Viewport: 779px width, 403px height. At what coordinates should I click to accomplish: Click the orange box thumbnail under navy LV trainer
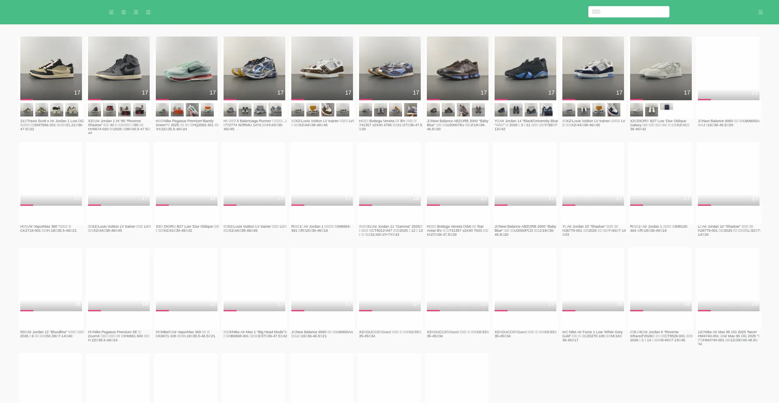[599, 110]
